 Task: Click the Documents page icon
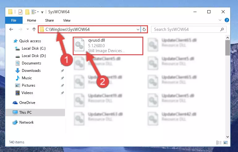18,63
